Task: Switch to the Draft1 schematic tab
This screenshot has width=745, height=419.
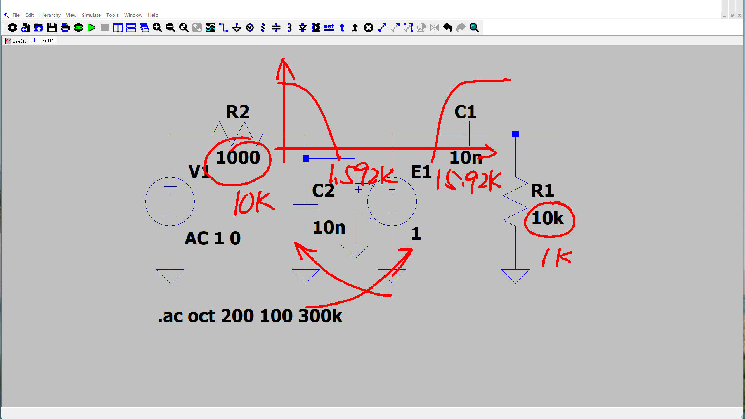Action: 43,41
